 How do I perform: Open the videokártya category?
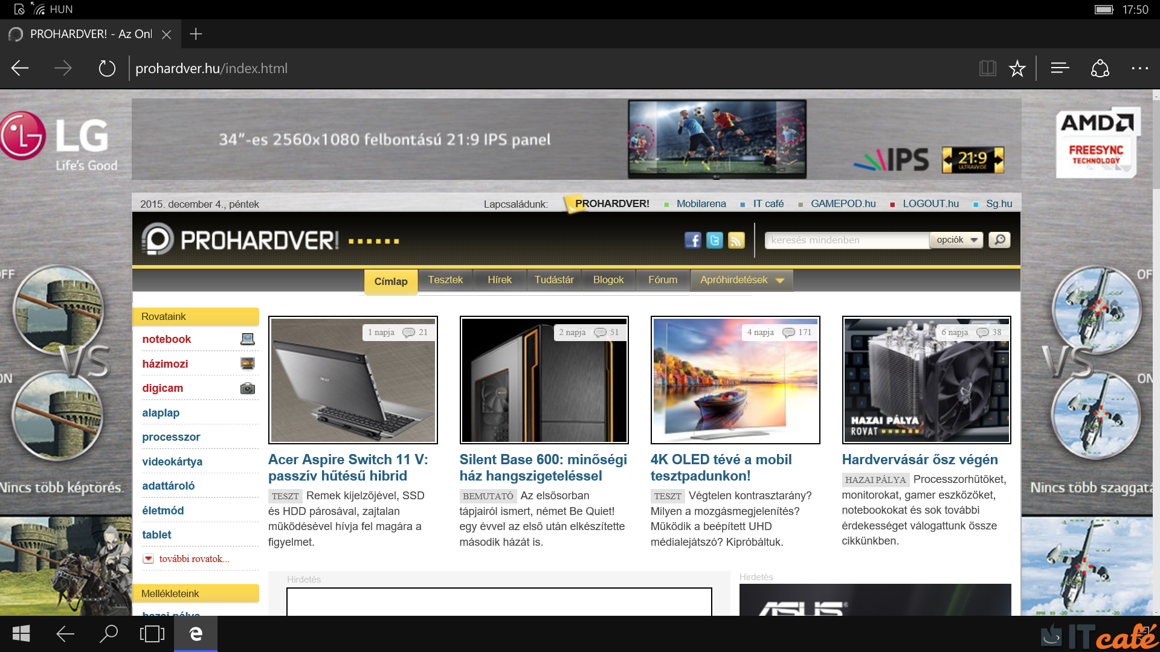point(172,462)
